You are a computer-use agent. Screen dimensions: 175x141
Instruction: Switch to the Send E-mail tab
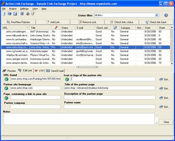[55, 71]
